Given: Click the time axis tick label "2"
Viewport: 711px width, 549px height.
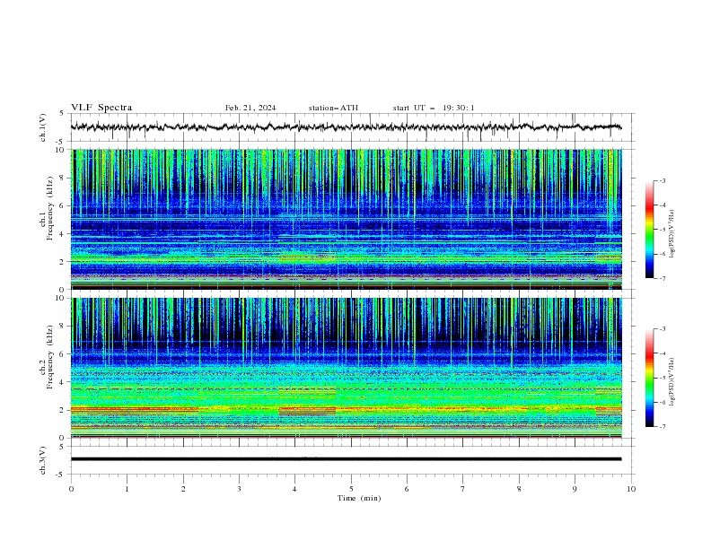Looking at the screenshot, I should coord(183,489).
